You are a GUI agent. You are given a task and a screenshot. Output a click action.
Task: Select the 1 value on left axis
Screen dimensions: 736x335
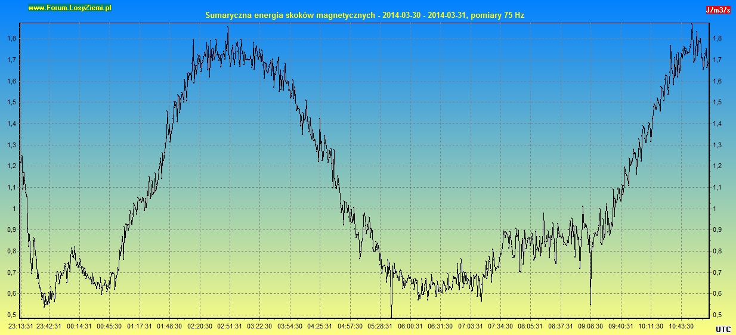[14, 209]
